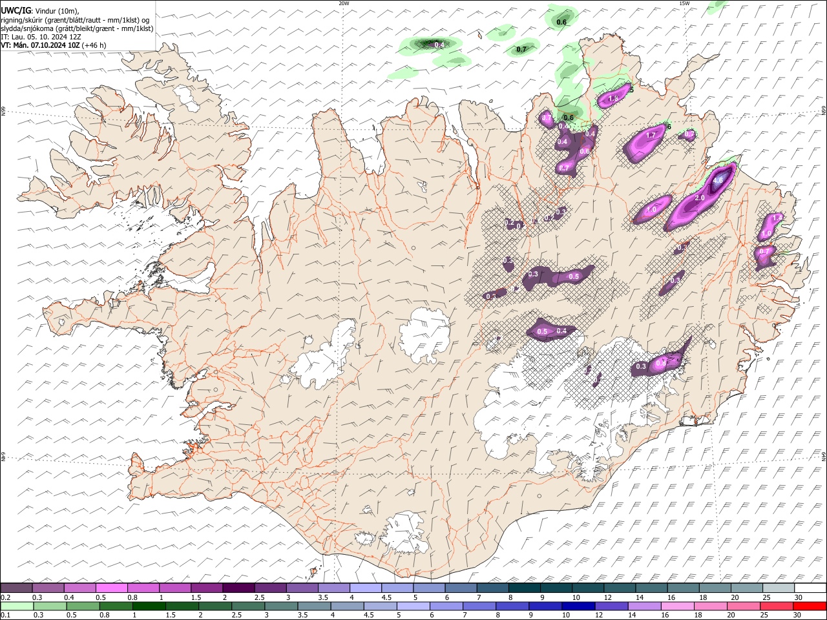Click the 'UWC/IG' heading in the title box
827x620 pixels.
click(x=16, y=10)
